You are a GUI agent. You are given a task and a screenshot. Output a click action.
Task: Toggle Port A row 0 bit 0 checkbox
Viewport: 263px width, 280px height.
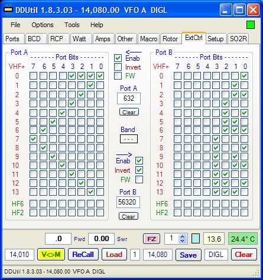[x=100, y=75]
